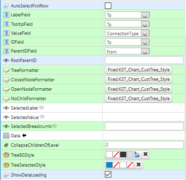
Task: Click the ClosedNodeFormatter style button
Action: point(139,79)
